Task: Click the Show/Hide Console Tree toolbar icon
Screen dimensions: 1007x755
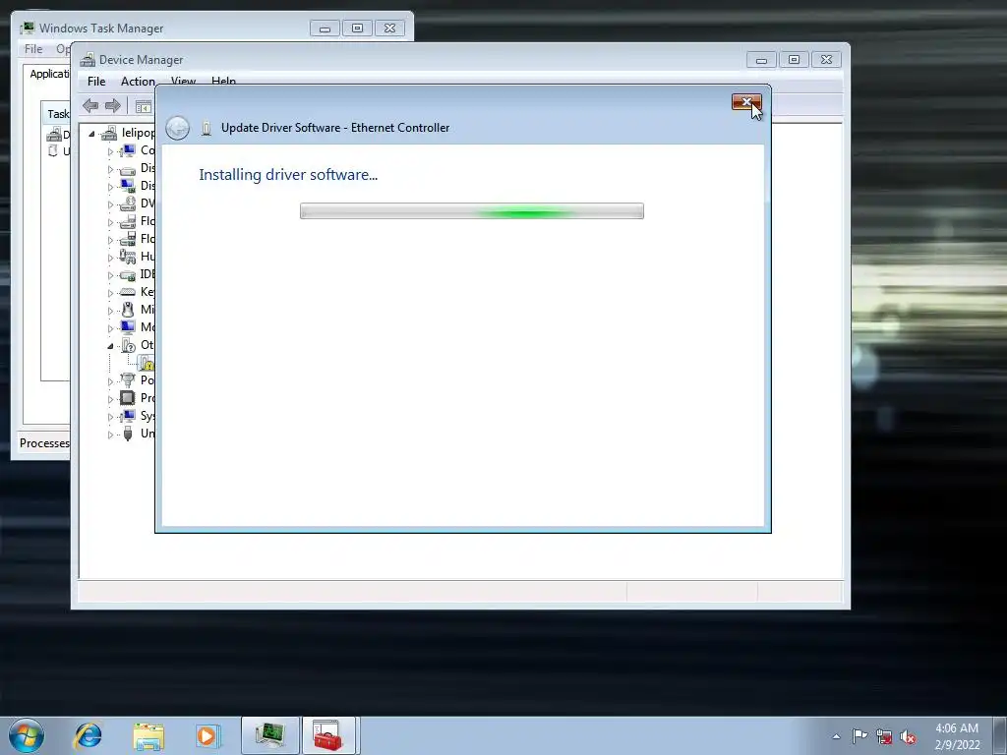Action: [144, 106]
